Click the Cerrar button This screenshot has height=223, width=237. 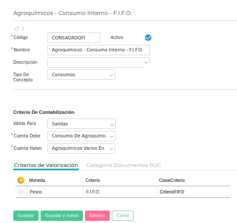click(x=123, y=216)
